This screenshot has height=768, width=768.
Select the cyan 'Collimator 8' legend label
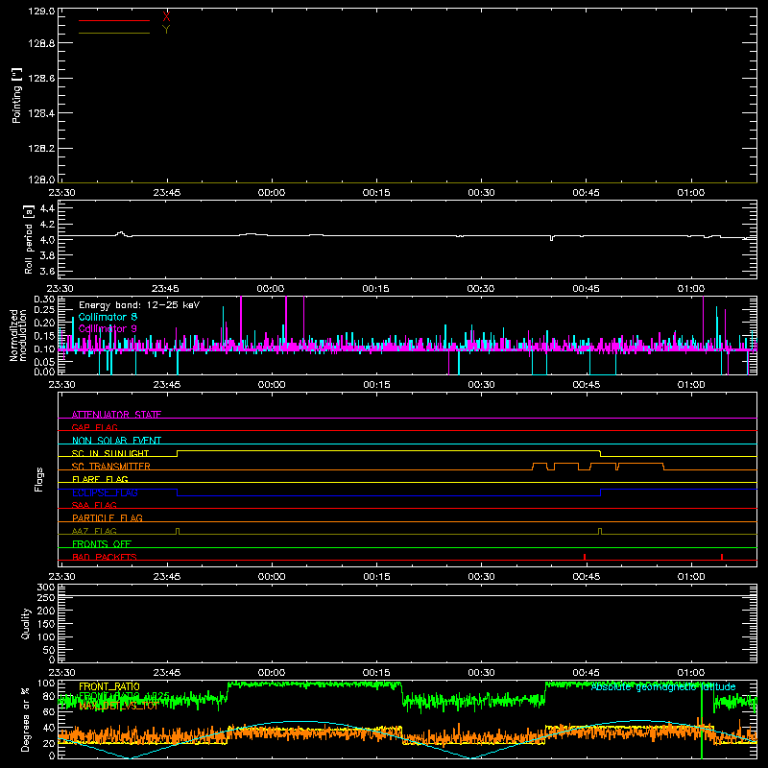(x=108, y=317)
